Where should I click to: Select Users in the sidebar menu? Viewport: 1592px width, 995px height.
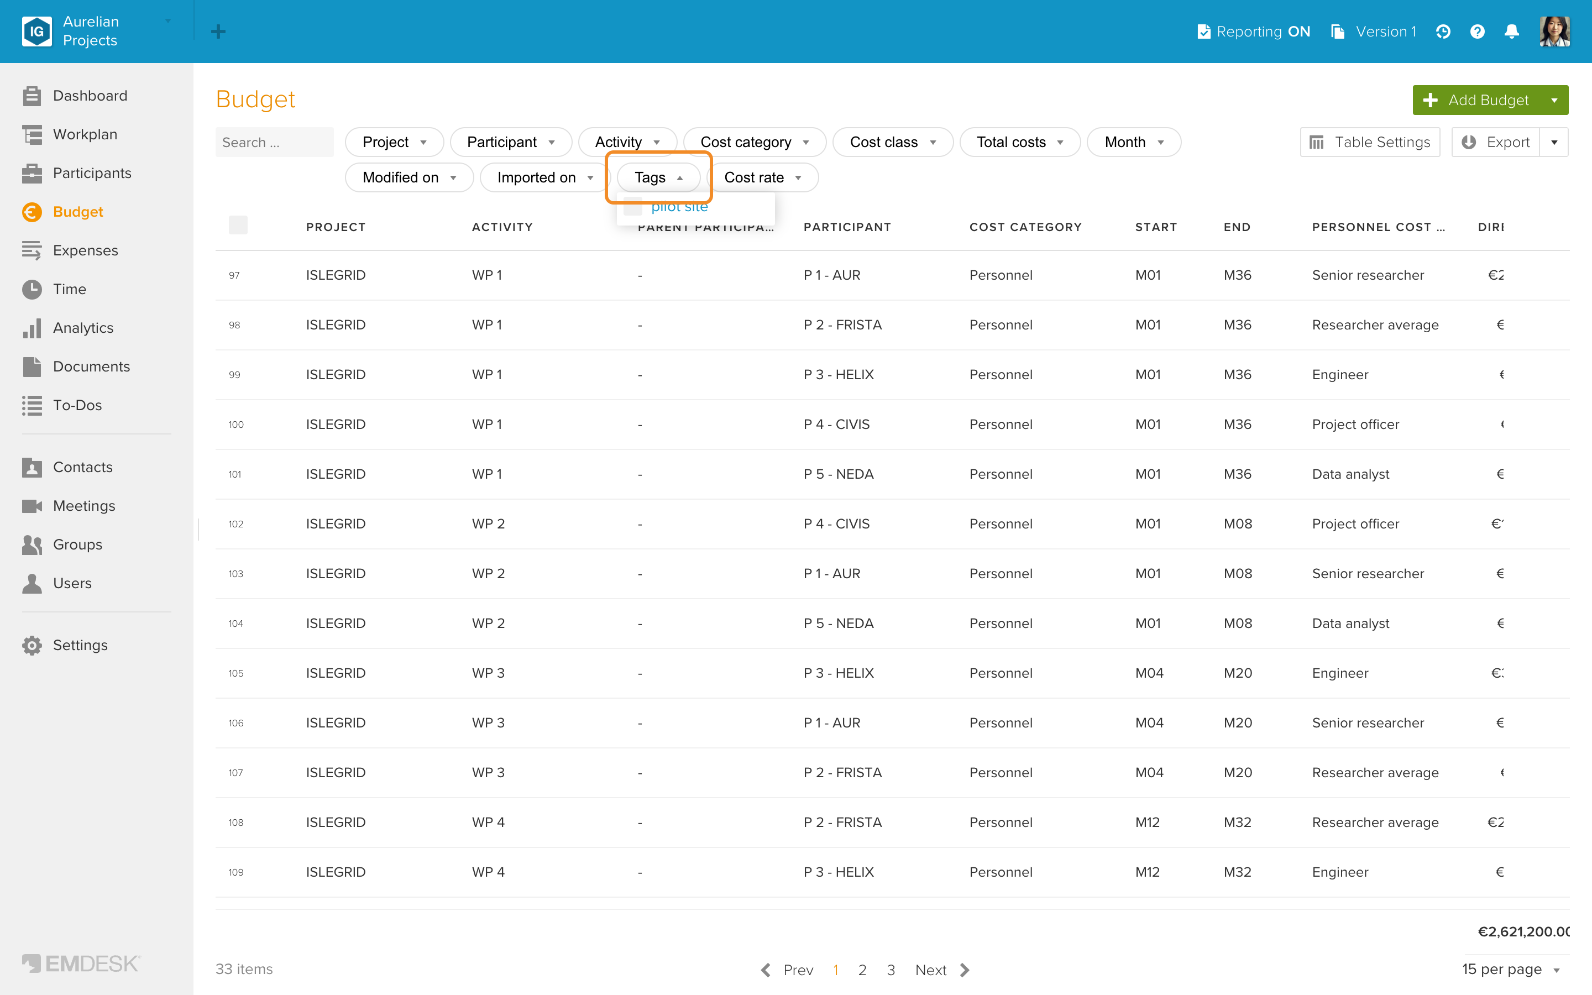[x=56, y=583]
